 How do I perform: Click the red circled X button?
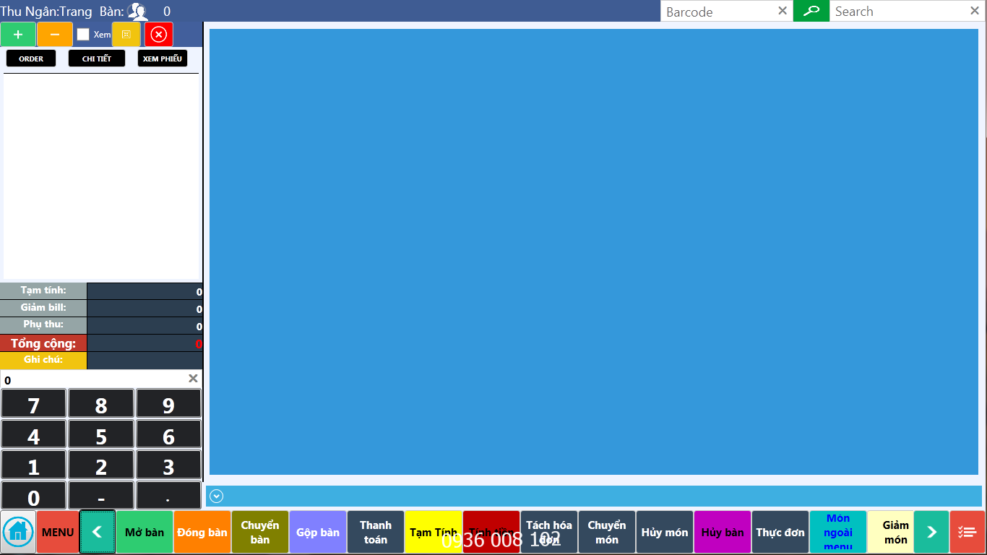tap(159, 35)
